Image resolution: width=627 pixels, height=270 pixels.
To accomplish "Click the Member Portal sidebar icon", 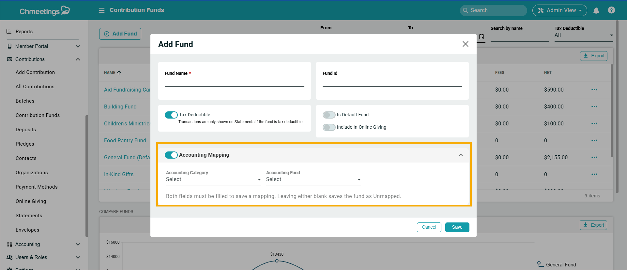I will [x=9, y=46].
